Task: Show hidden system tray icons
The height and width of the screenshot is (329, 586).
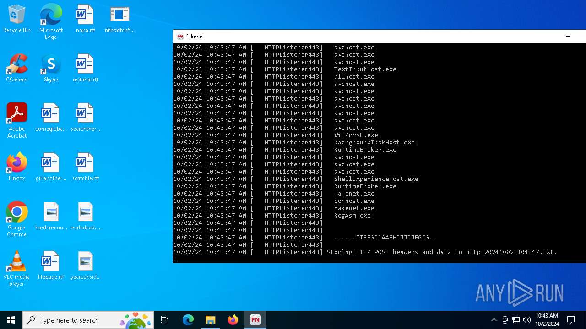Action: [494, 320]
